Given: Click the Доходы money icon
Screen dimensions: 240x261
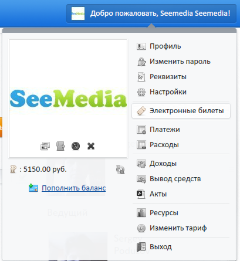Looking at the screenshot, I should (x=141, y=164).
